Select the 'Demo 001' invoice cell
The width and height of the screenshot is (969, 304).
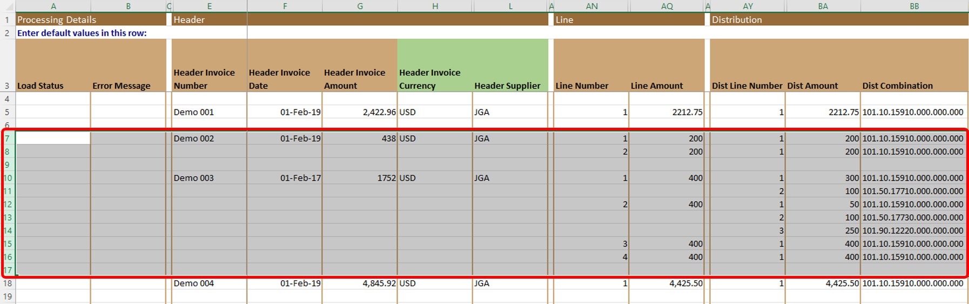pyautogui.click(x=209, y=112)
